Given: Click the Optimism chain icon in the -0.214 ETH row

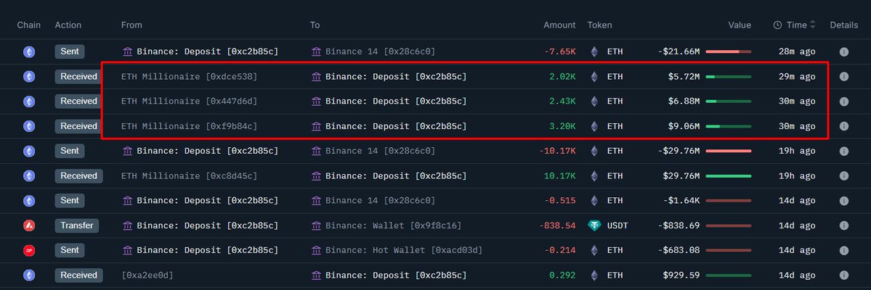Looking at the screenshot, I should click(x=29, y=250).
